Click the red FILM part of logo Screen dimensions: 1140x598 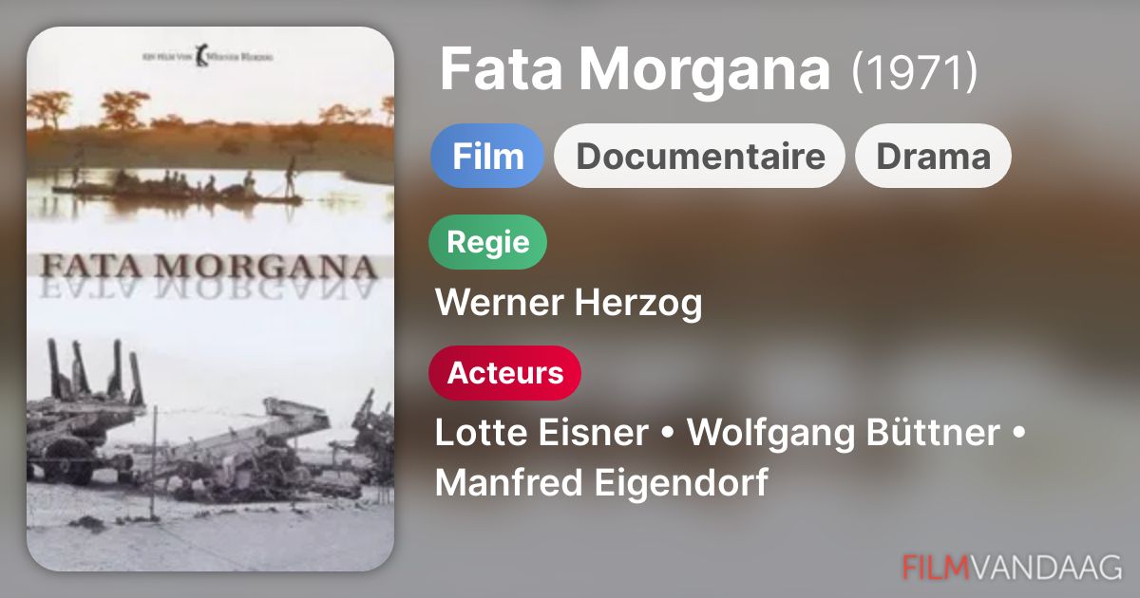point(935,567)
